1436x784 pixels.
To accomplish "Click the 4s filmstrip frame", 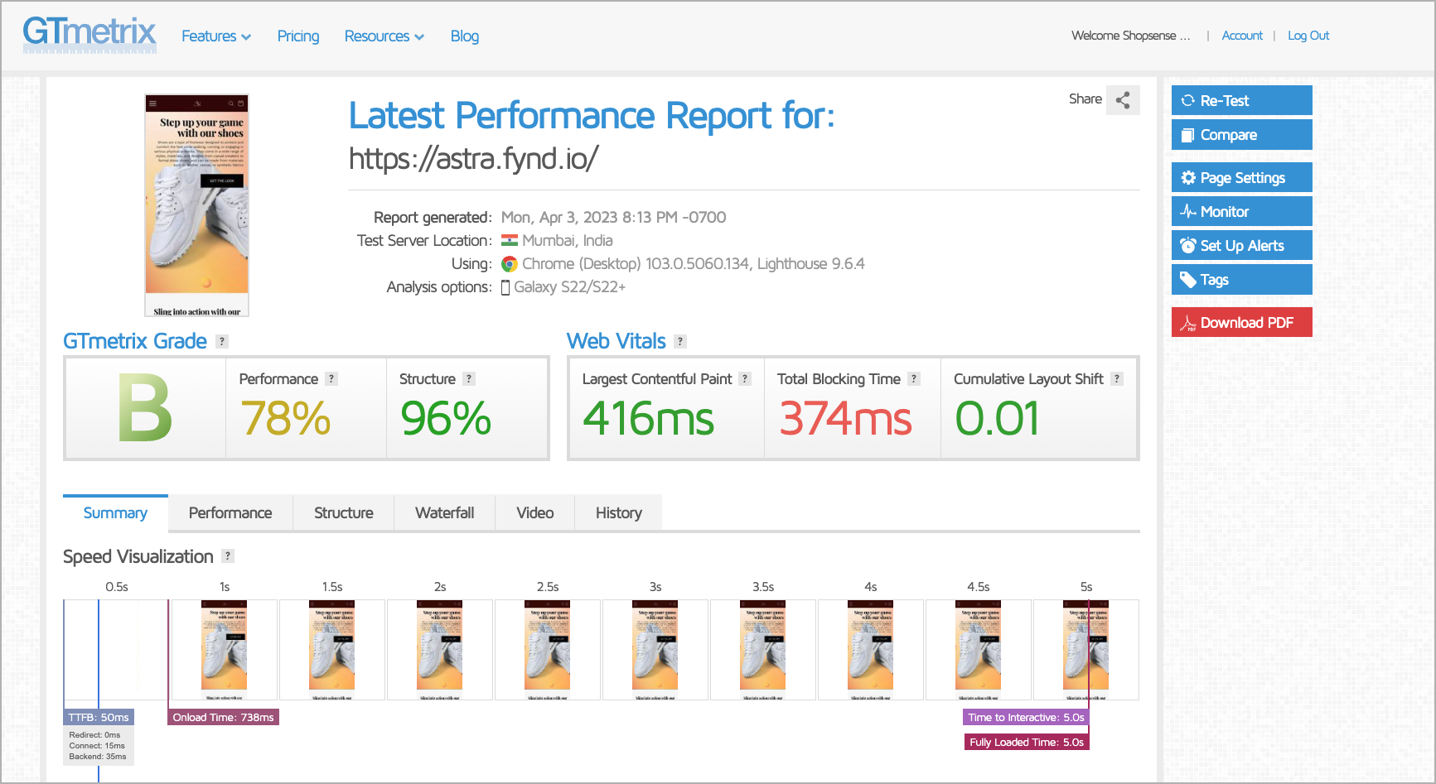I will click(871, 650).
